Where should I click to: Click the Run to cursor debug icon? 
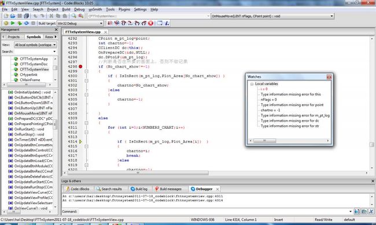coord(117,23)
